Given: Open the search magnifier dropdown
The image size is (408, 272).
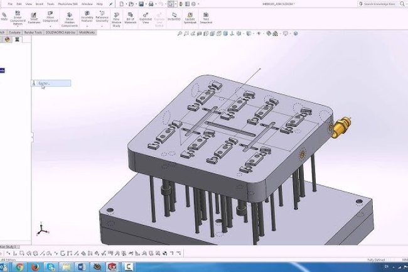Looking at the screenshot, I should click(402, 4).
